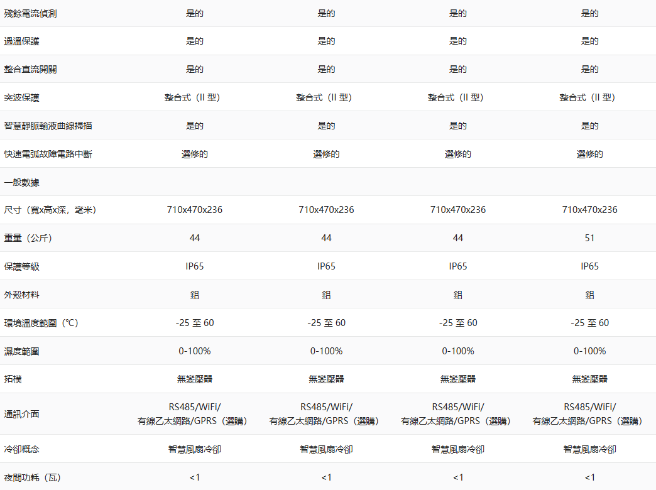Select the 冷卻概念 row label
This screenshot has height=490, width=656.
click(21, 450)
